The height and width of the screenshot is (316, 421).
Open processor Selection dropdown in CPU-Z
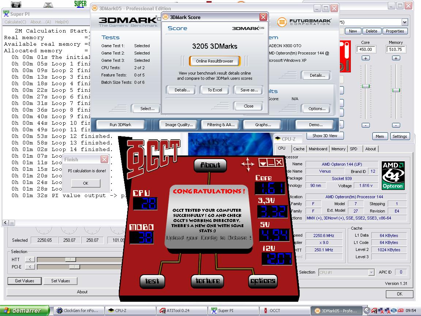(346, 272)
